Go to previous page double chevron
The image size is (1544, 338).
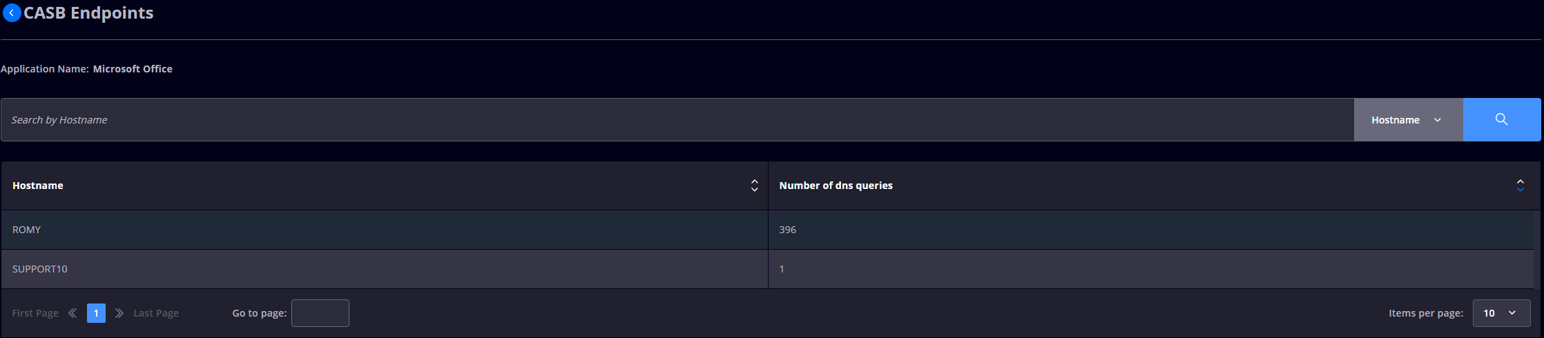(x=73, y=313)
